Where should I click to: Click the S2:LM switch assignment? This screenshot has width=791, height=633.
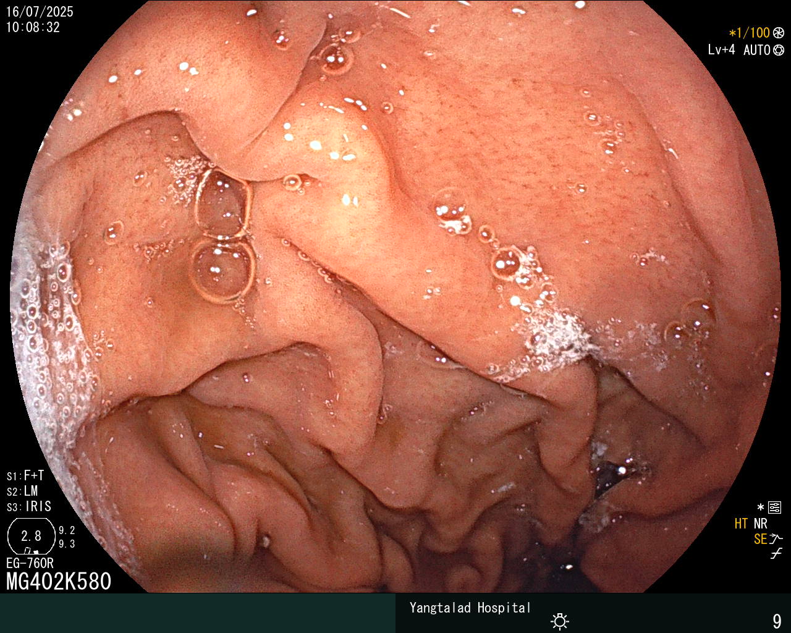22,491
